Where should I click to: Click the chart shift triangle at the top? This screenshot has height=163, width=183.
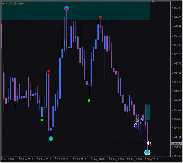pyautogui.click(x=153, y=2)
